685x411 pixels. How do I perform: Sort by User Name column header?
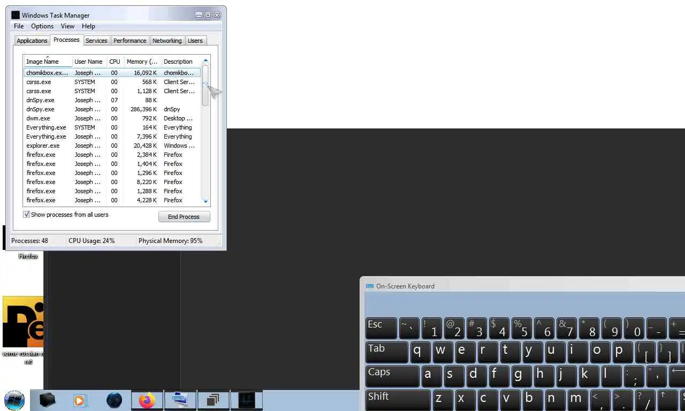click(89, 61)
